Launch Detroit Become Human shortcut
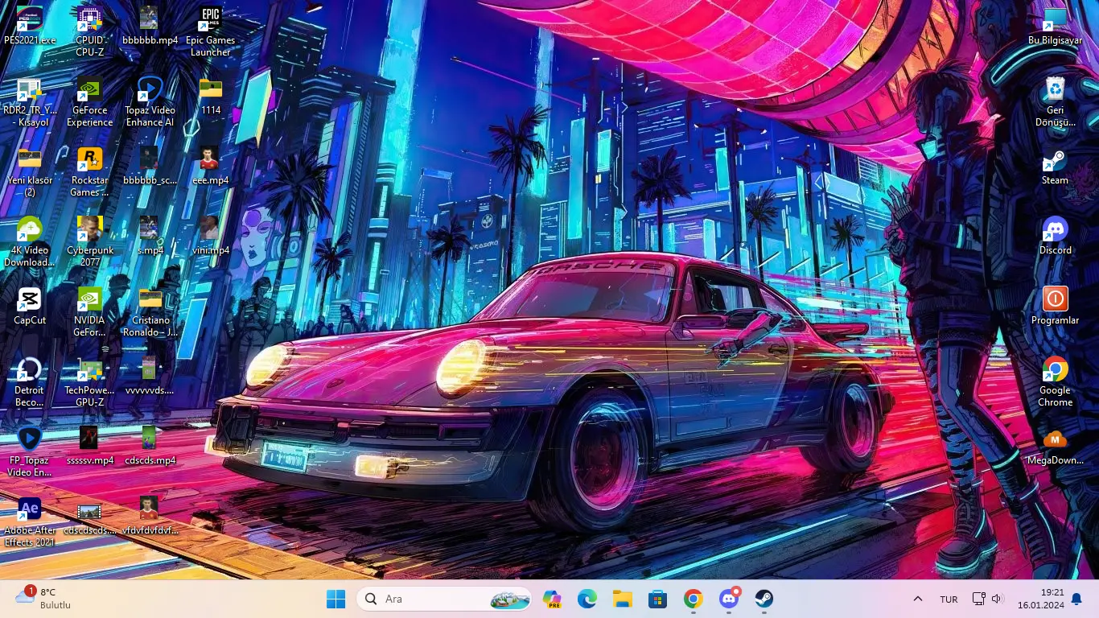 [x=30, y=381]
